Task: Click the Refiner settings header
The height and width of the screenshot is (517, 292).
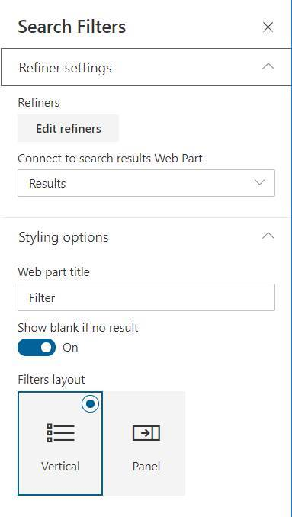Action: 146,67
